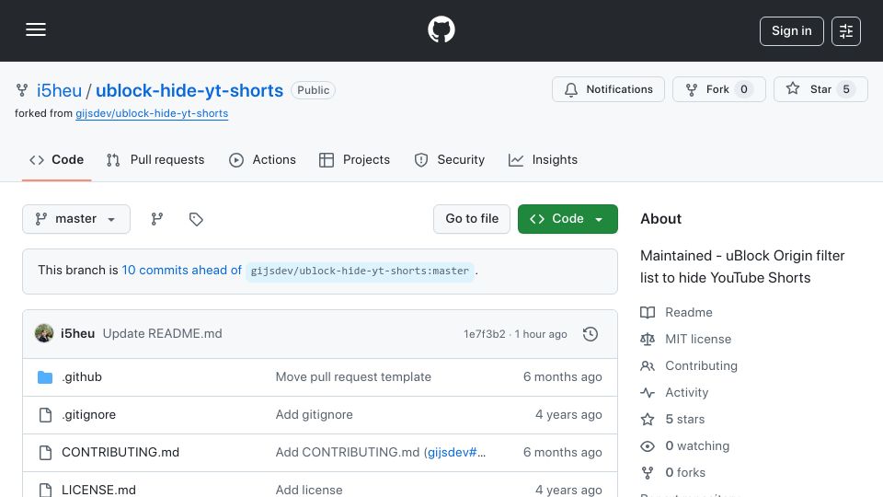Expand the master branch dropdown
The width and height of the screenshot is (883, 497).
coord(76,219)
